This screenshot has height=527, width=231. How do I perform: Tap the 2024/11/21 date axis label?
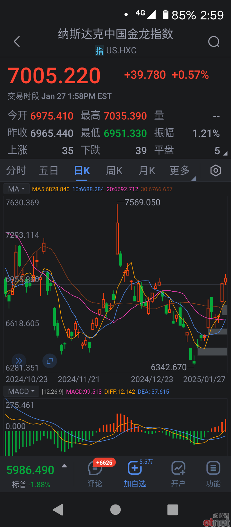tap(79, 380)
